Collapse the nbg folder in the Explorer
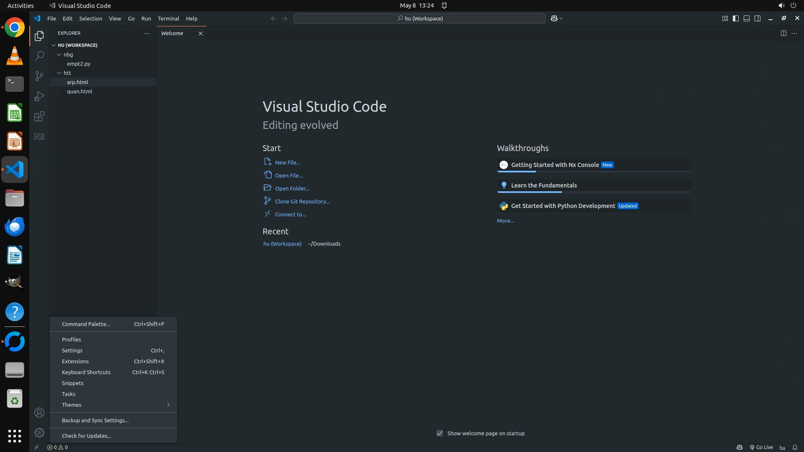The height and width of the screenshot is (452, 804). coord(68,54)
